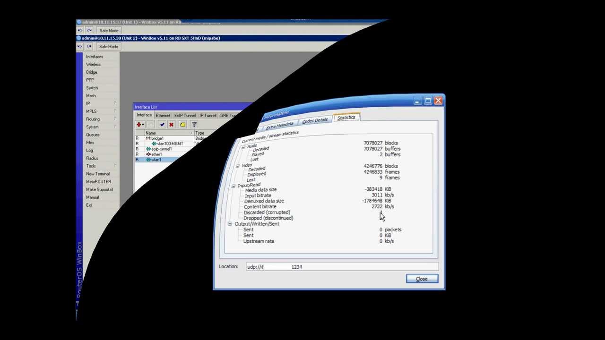Image resolution: width=605 pixels, height=340 pixels.
Task: Click Unit 2 WinBox title bar
Action: 213,38
